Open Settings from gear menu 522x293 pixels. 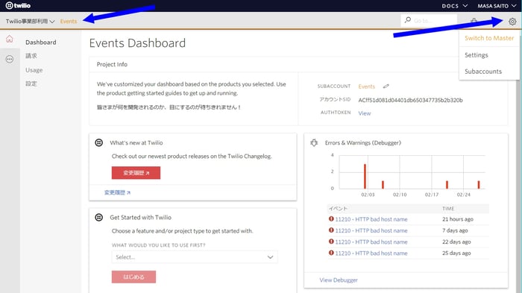coord(476,55)
